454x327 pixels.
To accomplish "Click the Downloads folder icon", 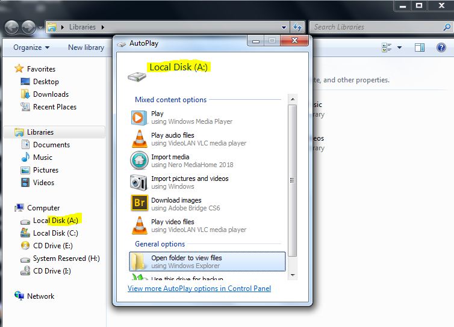I will coord(25,94).
